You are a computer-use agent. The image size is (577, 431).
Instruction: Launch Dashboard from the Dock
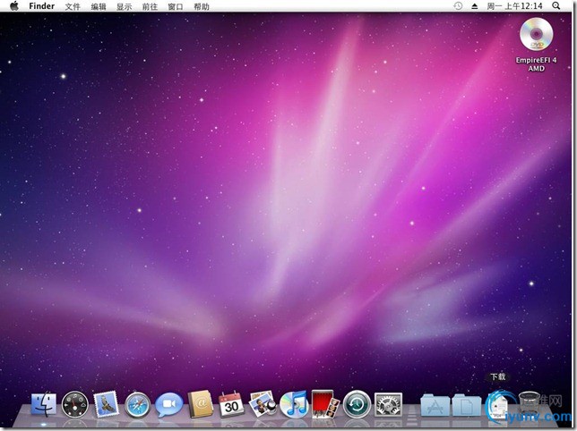pyautogui.click(x=74, y=404)
